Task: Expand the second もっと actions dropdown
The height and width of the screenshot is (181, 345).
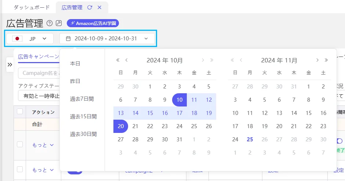Action: click(x=43, y=170)
